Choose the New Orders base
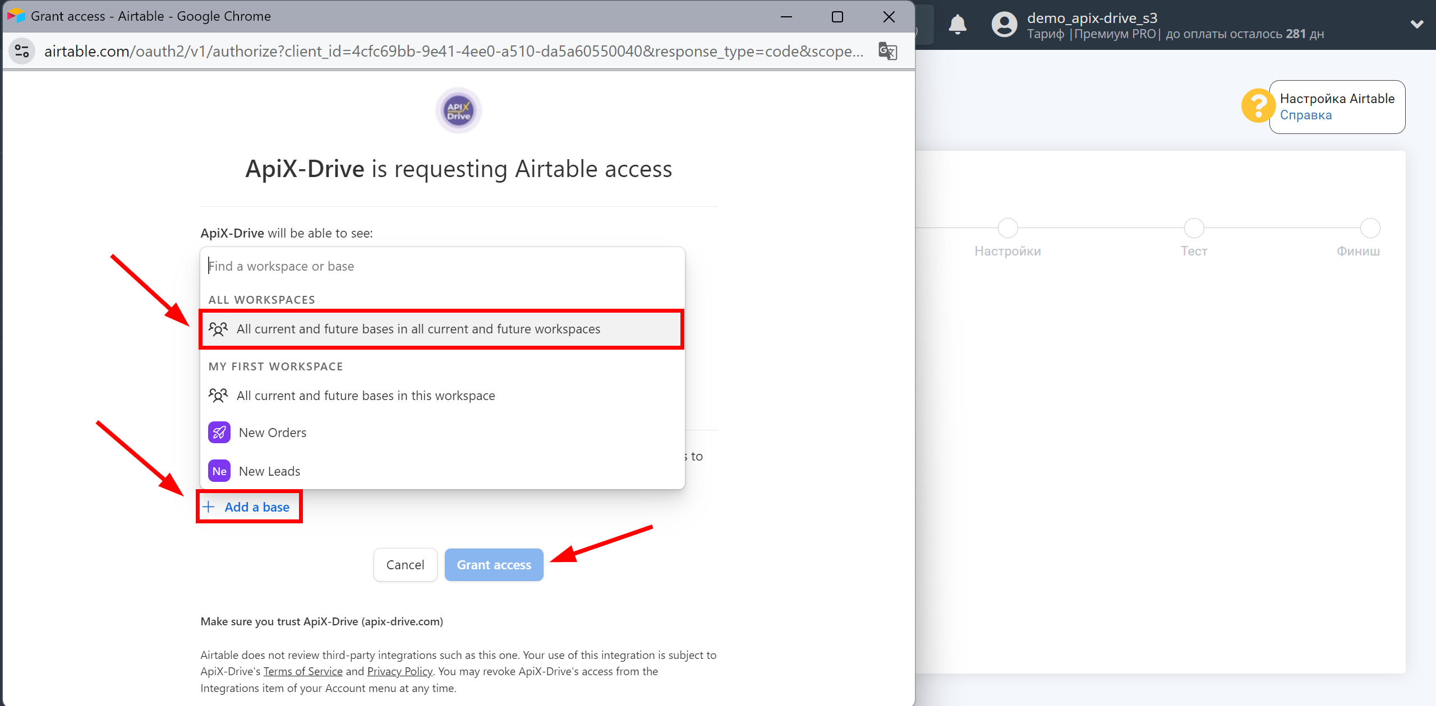The height and width of the screenshot is (706, 1436). [x=443, y=433]
